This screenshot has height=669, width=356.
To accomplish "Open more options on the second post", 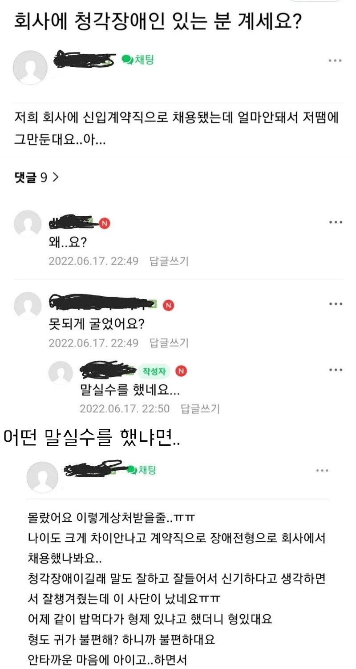I will point(323,470).
